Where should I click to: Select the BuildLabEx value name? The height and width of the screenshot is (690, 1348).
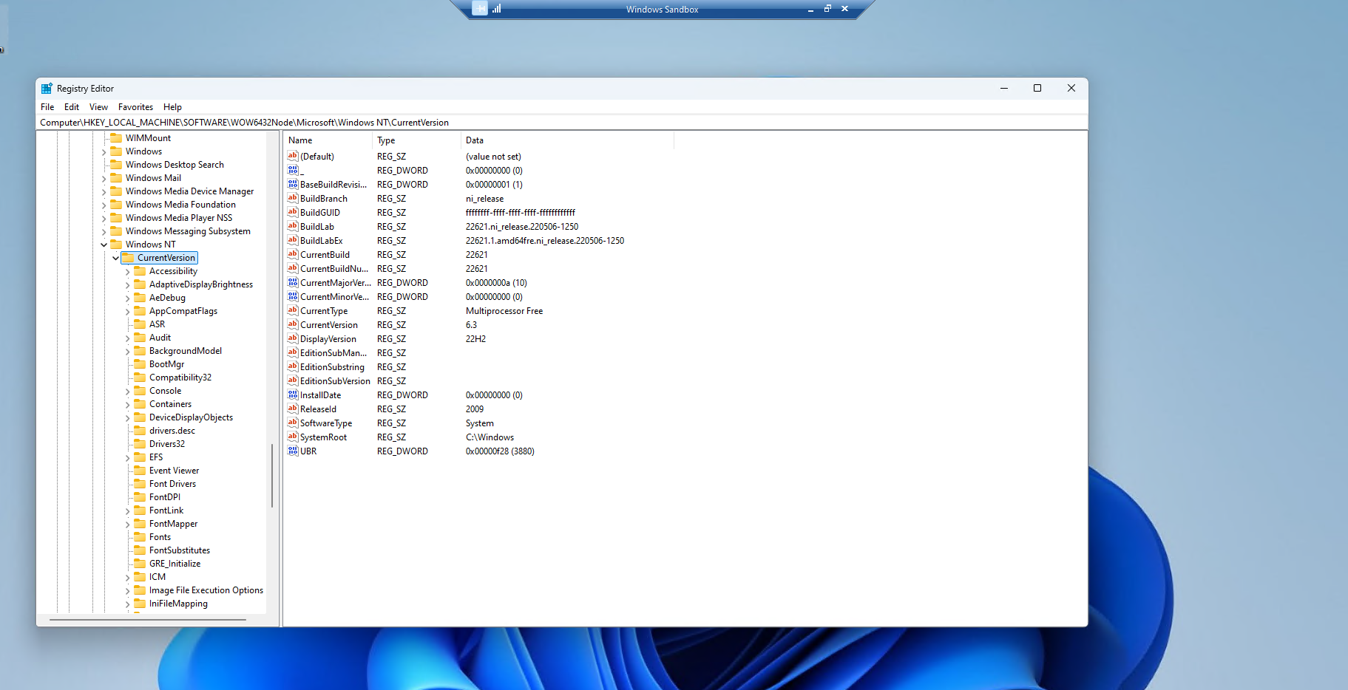click(x=321, y=241)
